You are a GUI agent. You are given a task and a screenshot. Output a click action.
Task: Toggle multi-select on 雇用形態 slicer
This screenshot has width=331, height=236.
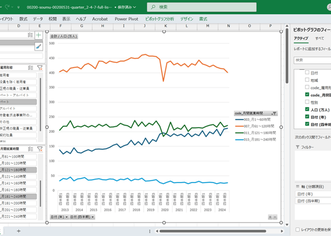click(x=30, y=68)
